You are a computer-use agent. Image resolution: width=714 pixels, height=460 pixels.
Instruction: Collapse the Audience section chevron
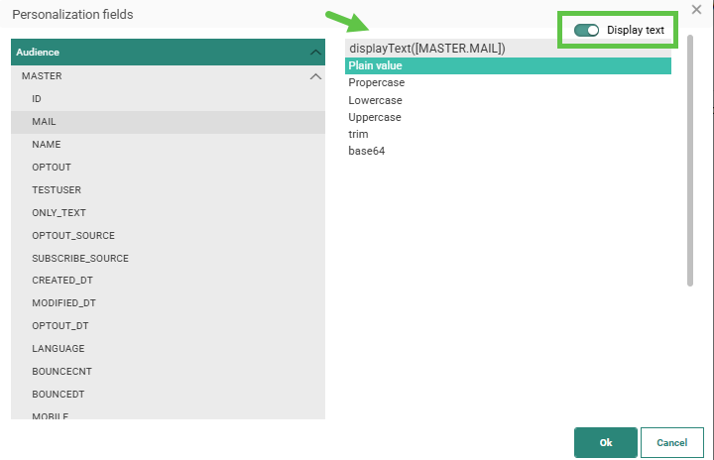click(315, 52)
